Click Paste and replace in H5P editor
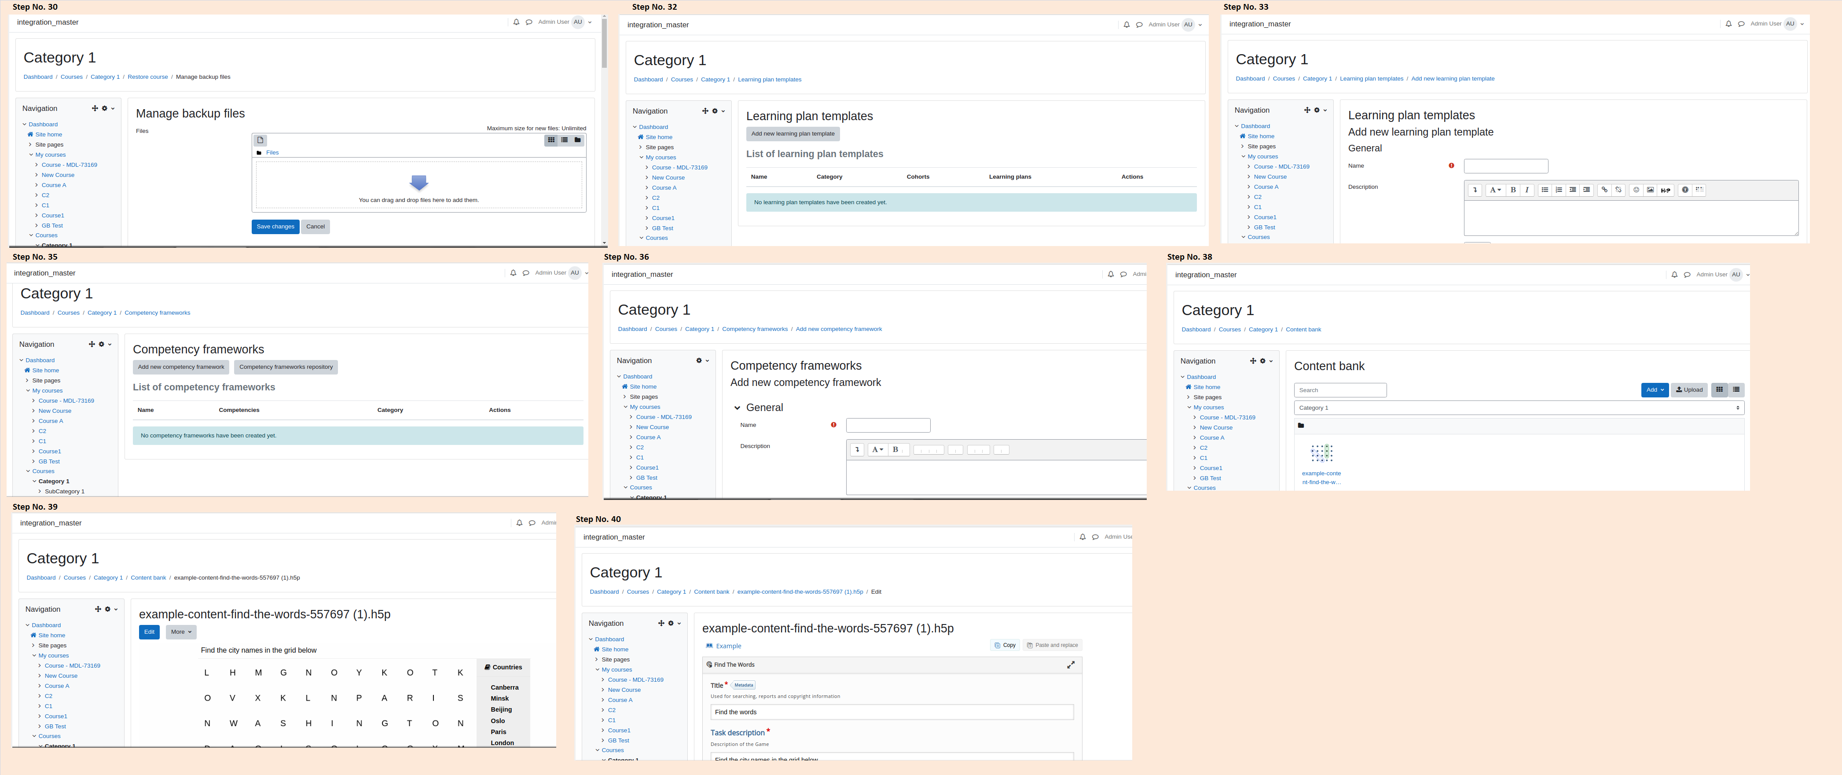1842x775 pixels. tap(1052, 645)
